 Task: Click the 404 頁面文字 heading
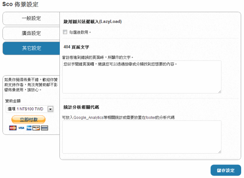(x=76, y=47)
